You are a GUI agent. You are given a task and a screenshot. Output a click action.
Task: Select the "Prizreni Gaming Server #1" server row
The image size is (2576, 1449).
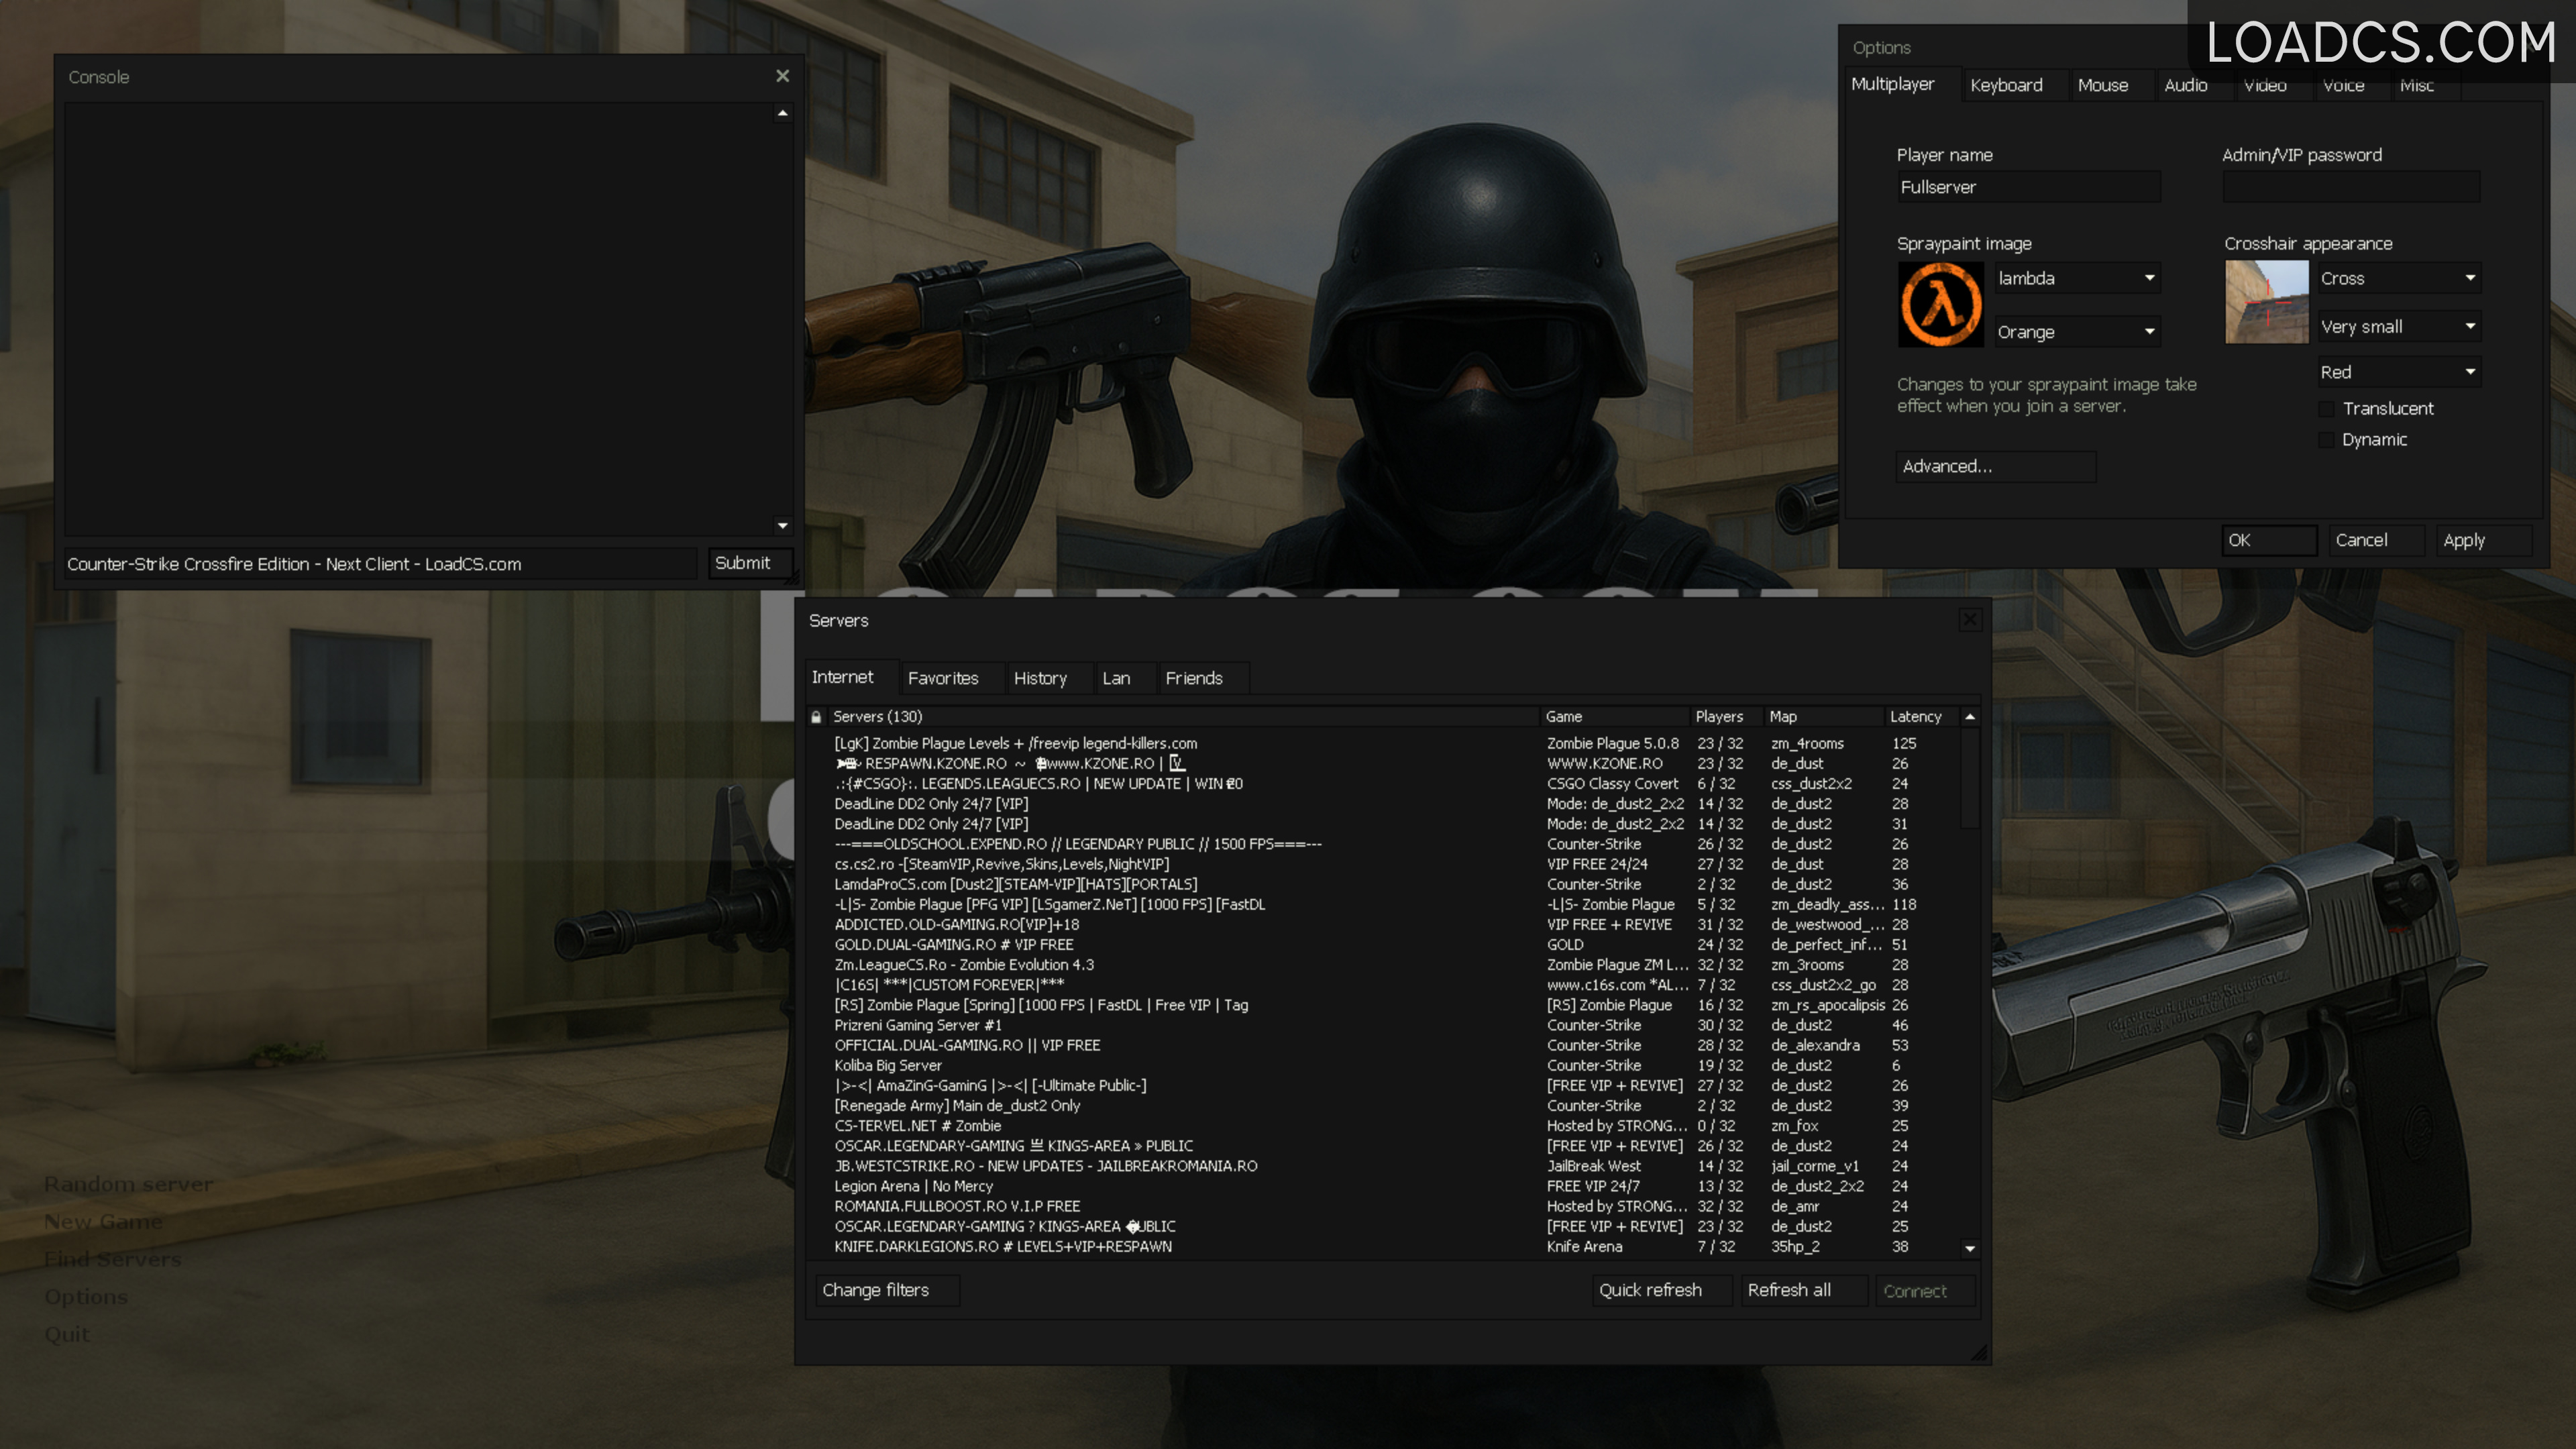coord(1384,1026)
